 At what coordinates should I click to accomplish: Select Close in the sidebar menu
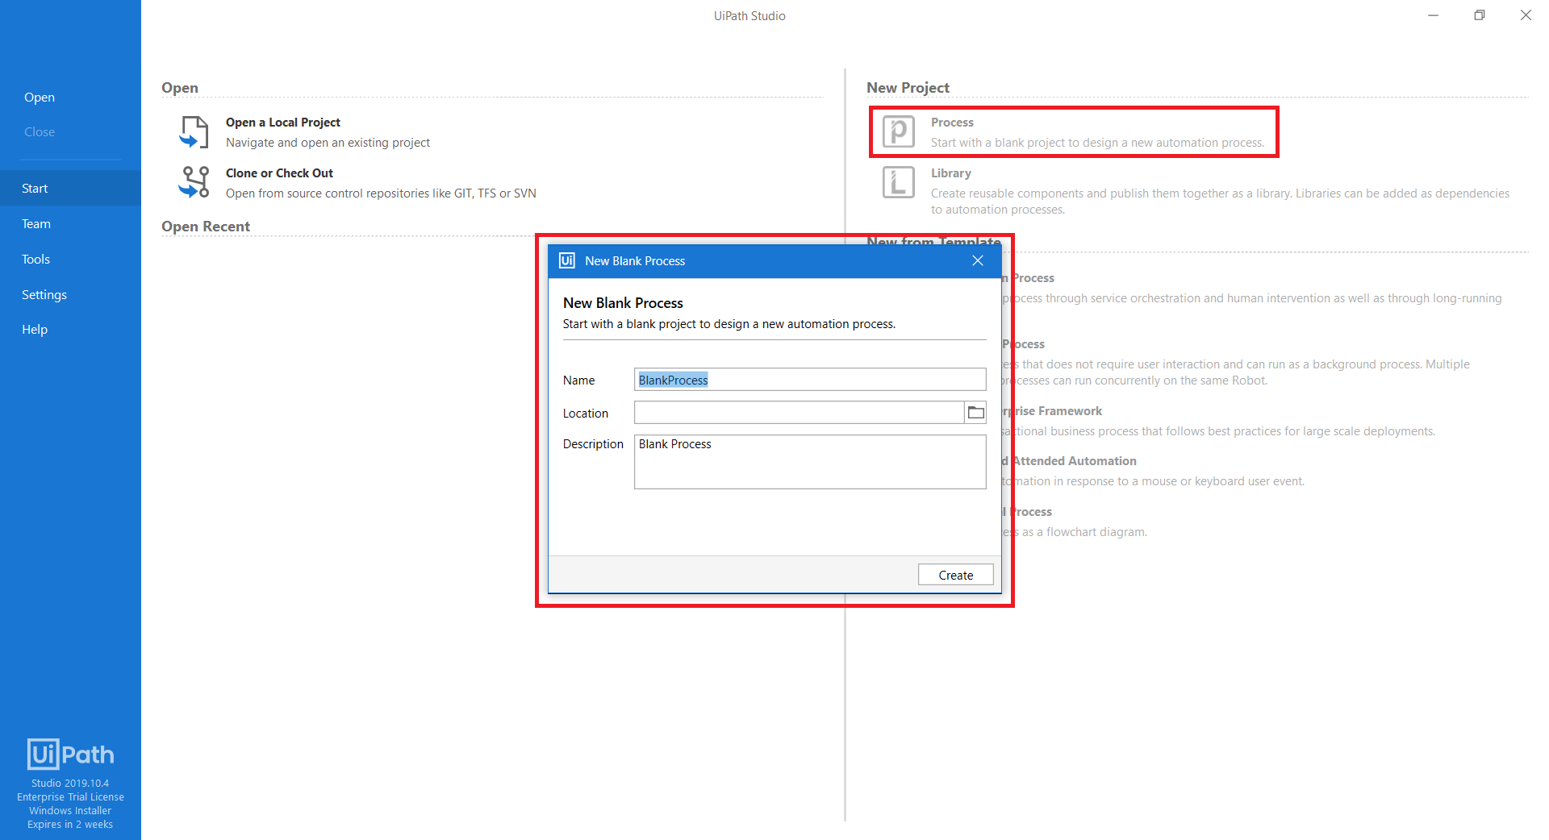40,132
